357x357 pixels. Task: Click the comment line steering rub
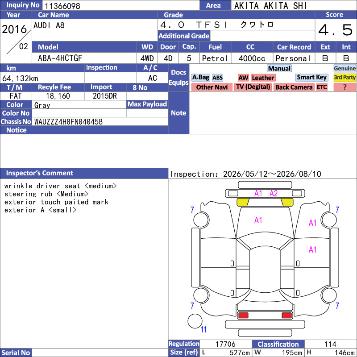pyautogui.click(x=46, y=194)
